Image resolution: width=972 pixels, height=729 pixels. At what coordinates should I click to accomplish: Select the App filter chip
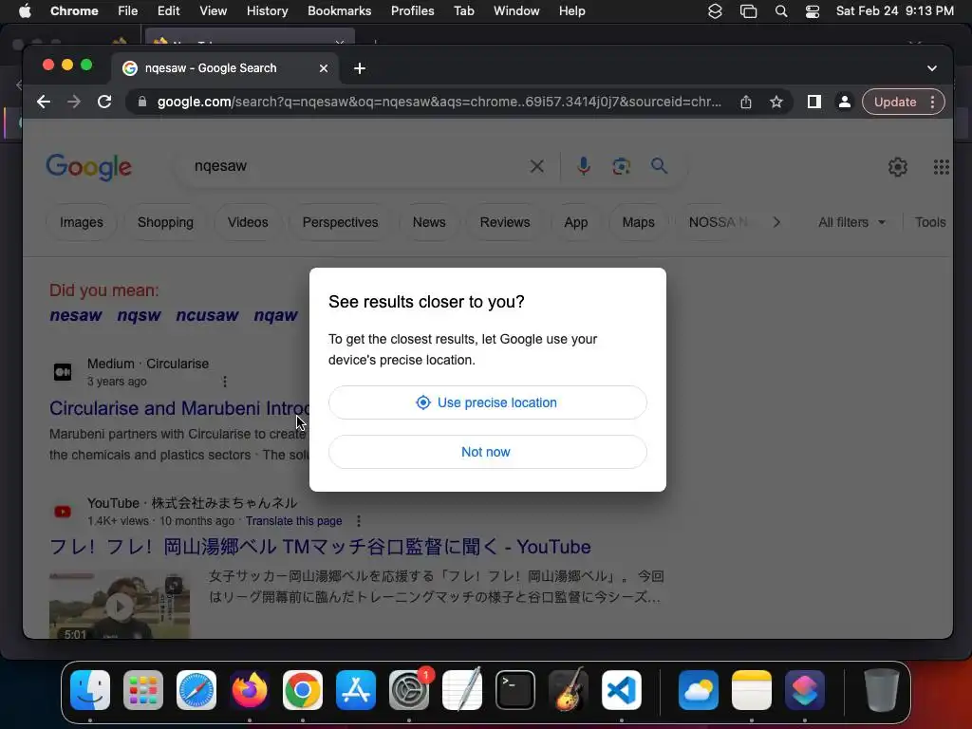point(576,222)
